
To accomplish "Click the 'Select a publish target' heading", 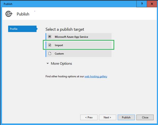I will tap(65, 29).
